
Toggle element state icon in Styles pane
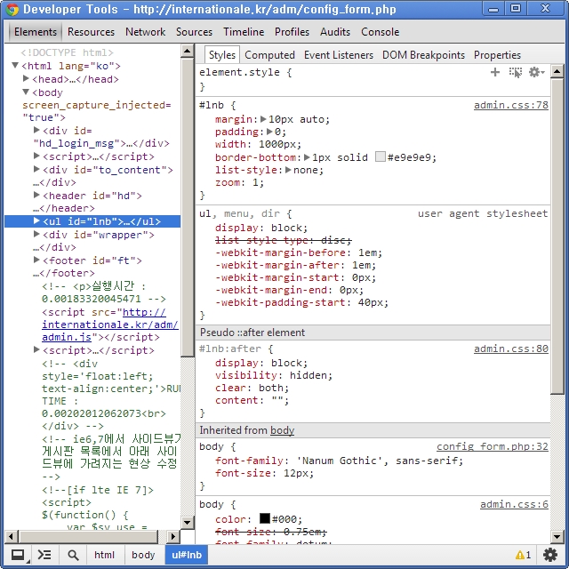[x=515, y=72]
